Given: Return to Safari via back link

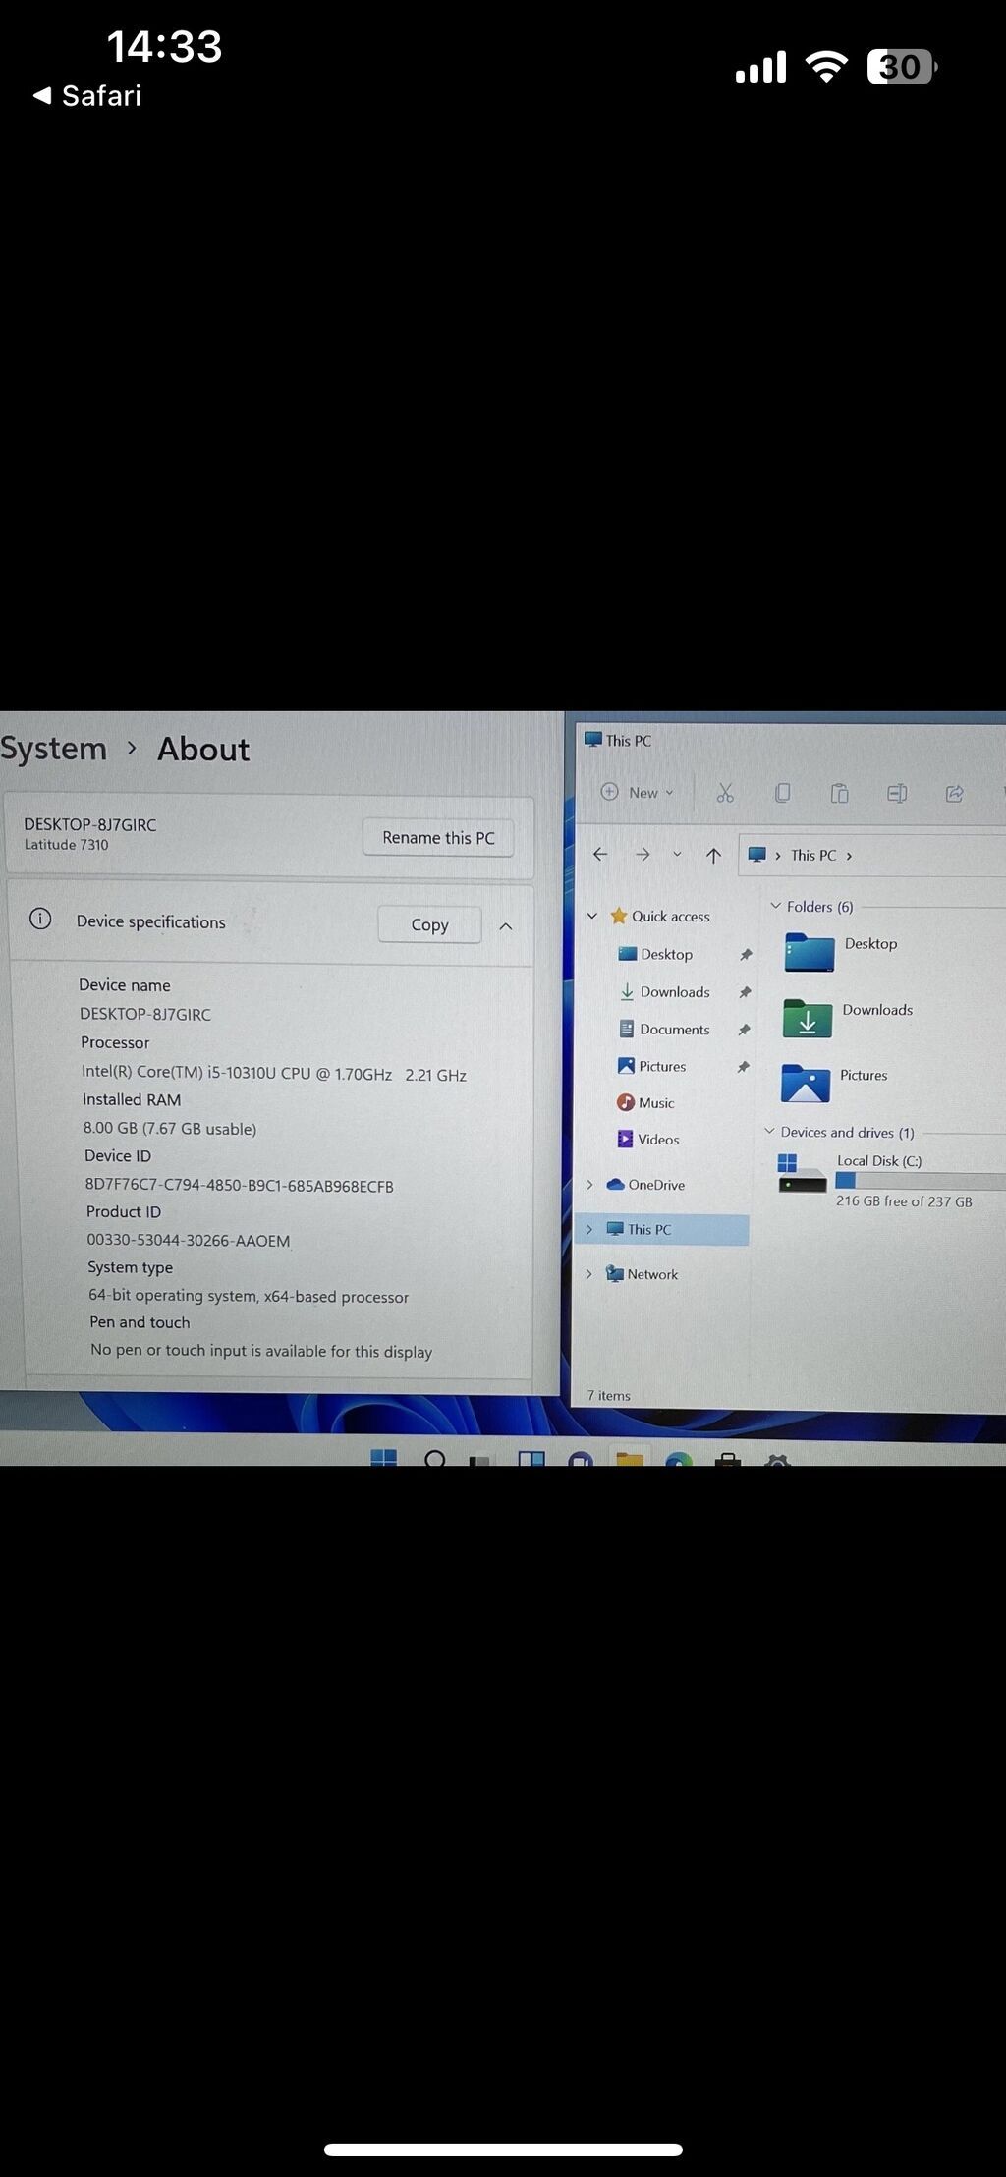Looking at the screenshot, I should tap(87, 95).
